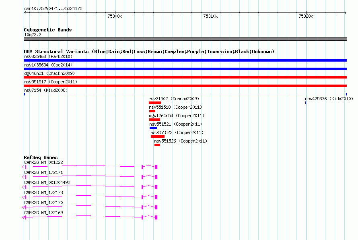This screenshot has height=240, width=358.
Task: Click the 75320k ruler tick label
Action: coord(306,16)
